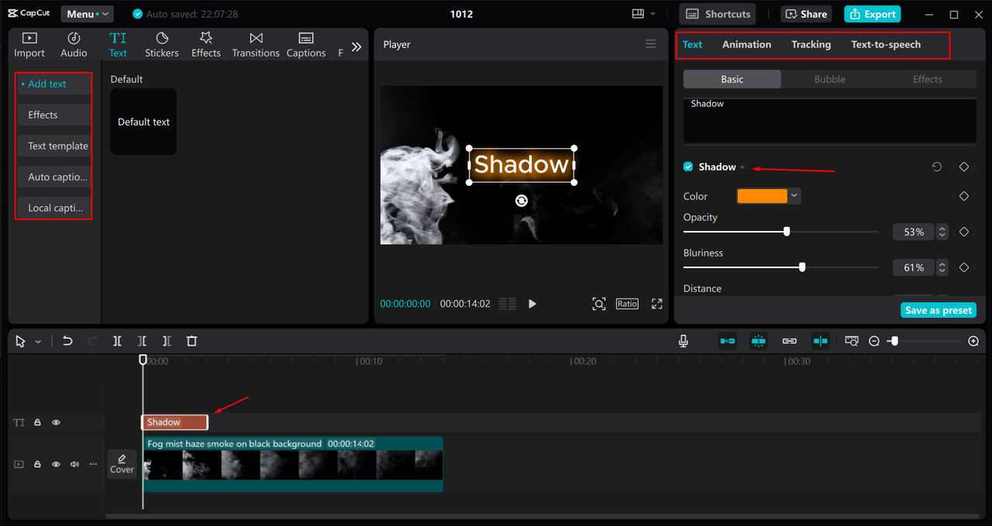Zoom out timeline with minus icon
992x526 pixels.
click(x=874, y=341)
